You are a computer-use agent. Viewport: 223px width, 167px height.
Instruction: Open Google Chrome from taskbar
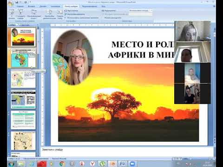(62, 164)
